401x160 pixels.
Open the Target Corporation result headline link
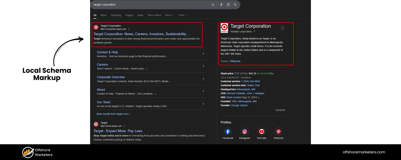point(142,34)
